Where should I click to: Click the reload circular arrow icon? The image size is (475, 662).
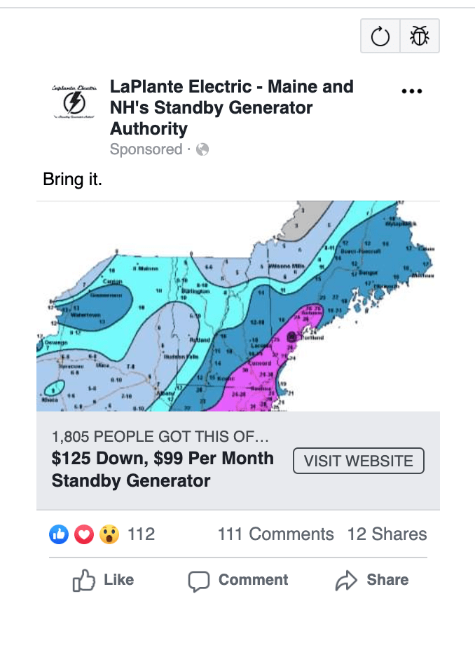click(380, 36)
